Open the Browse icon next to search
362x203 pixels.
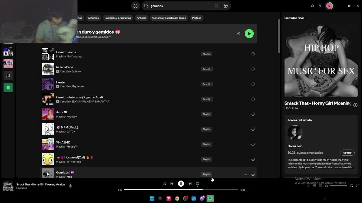click(x=225, y=6)
